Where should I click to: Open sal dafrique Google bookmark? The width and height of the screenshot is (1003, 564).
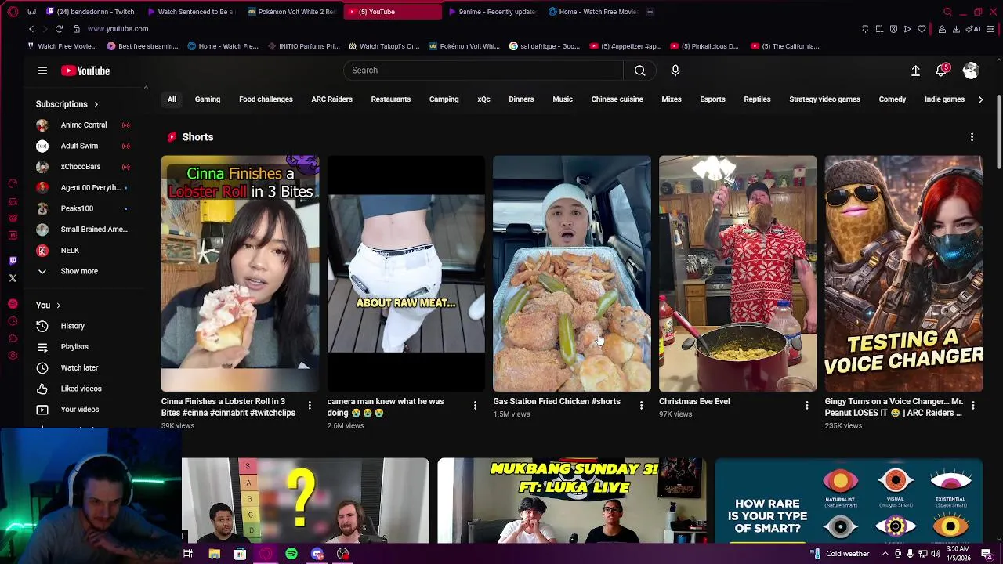tap(545, 46)
